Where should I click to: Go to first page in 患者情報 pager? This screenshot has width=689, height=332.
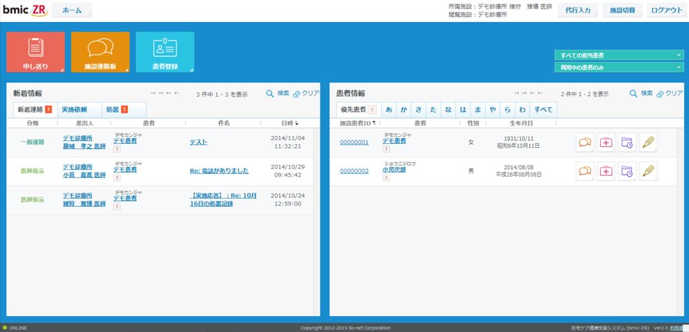(x=517, y=93)
